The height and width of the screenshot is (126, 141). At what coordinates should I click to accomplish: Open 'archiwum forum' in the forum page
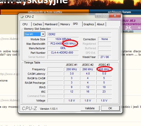(119, 12)
